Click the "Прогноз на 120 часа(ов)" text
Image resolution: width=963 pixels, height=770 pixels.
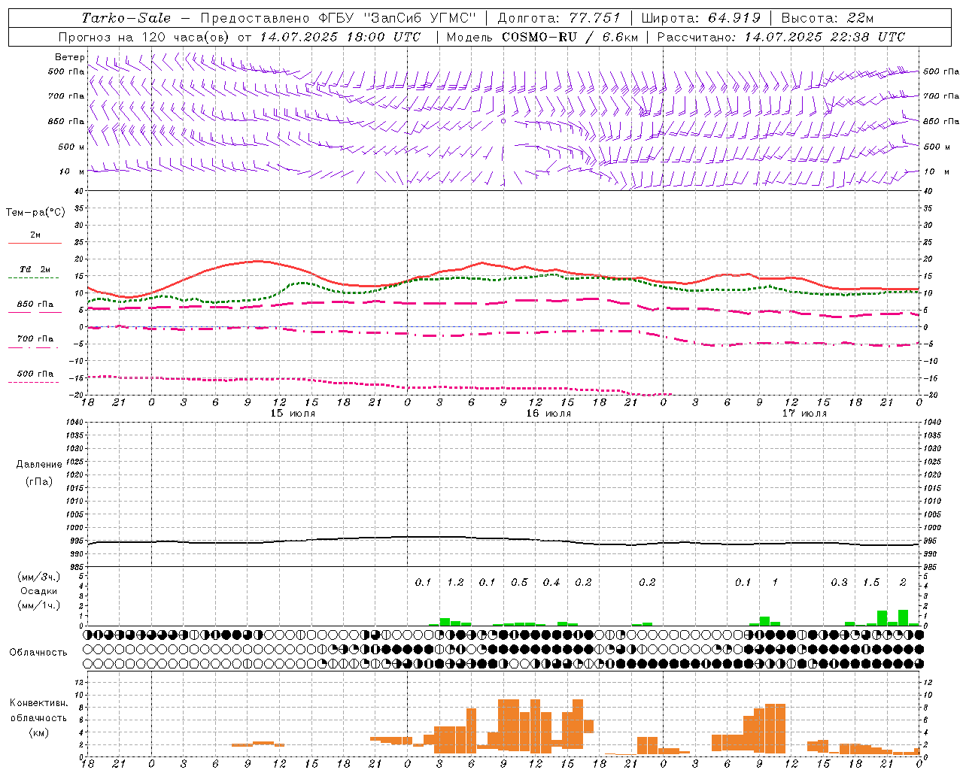pos(144,37)
